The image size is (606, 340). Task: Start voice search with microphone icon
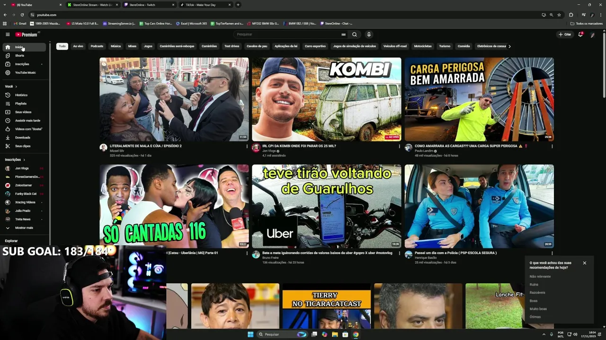pyautogui.click(x=369, y=34)
